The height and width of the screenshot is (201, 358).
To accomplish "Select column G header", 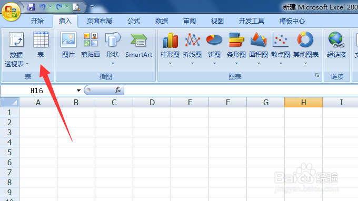I will [265, 103].
